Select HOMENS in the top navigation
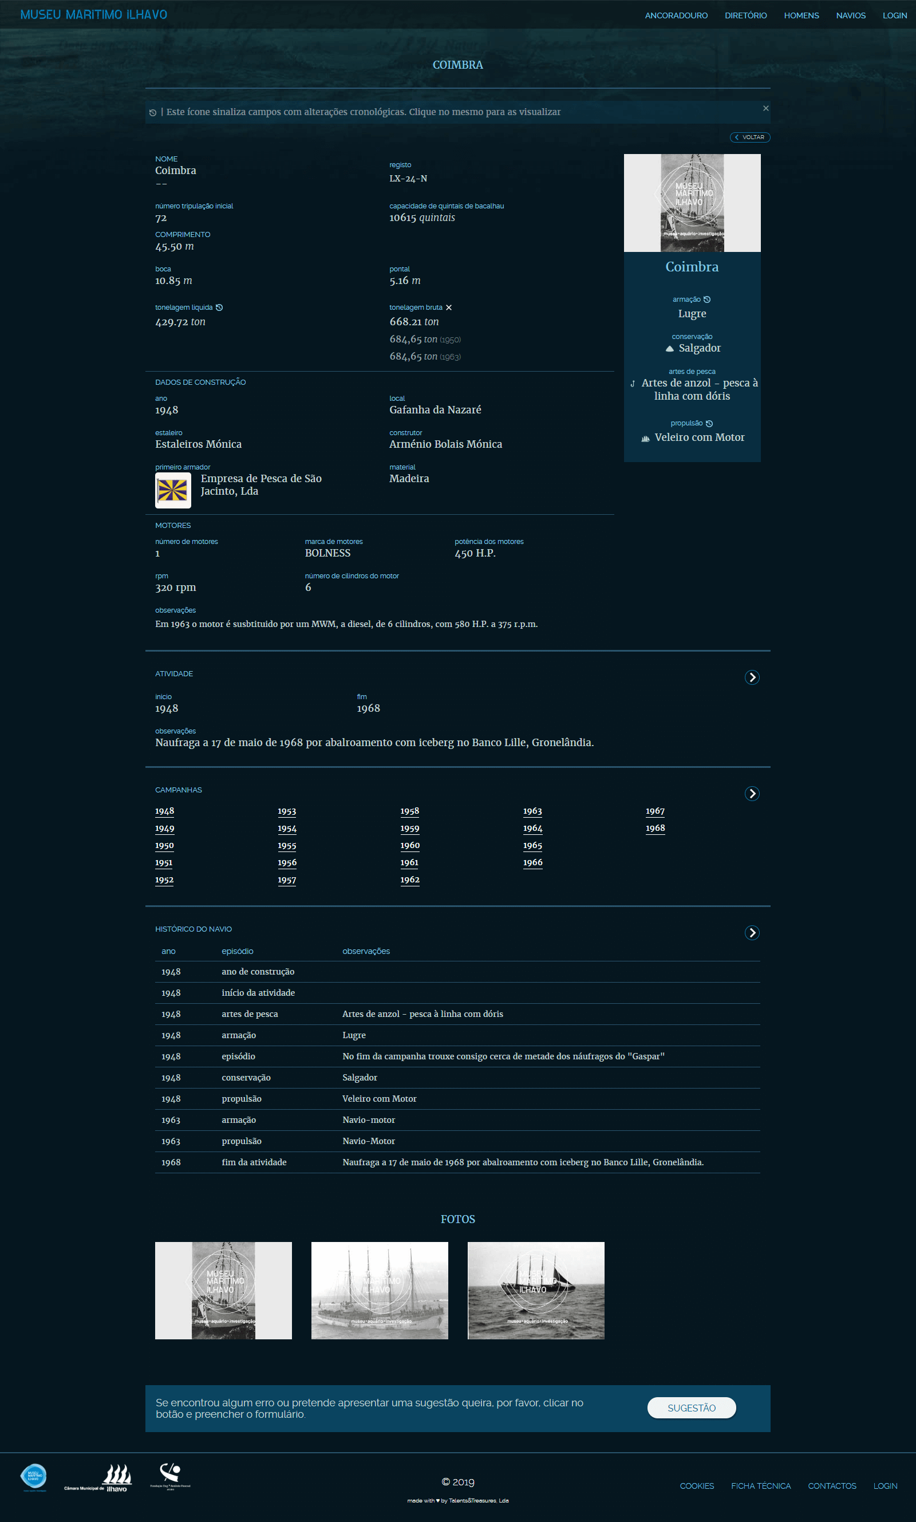The height and width of the screenshot is (1522, 916). pos(801,15)
